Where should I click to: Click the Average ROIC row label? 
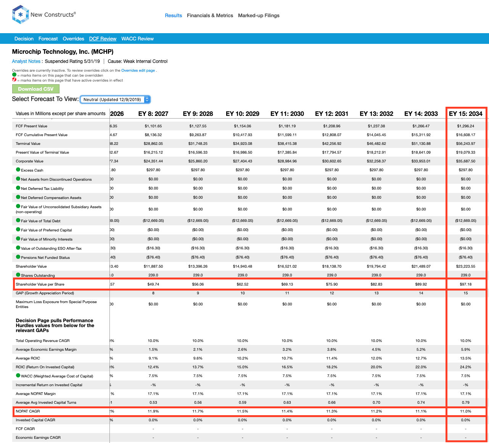point(28,358)
